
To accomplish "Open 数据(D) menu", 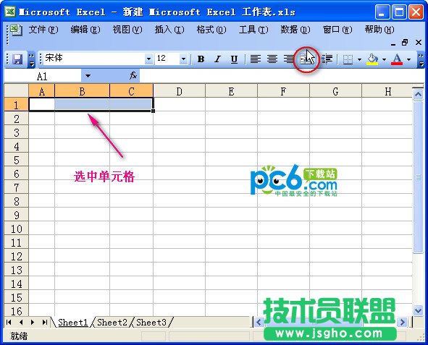I will point(295,30).
